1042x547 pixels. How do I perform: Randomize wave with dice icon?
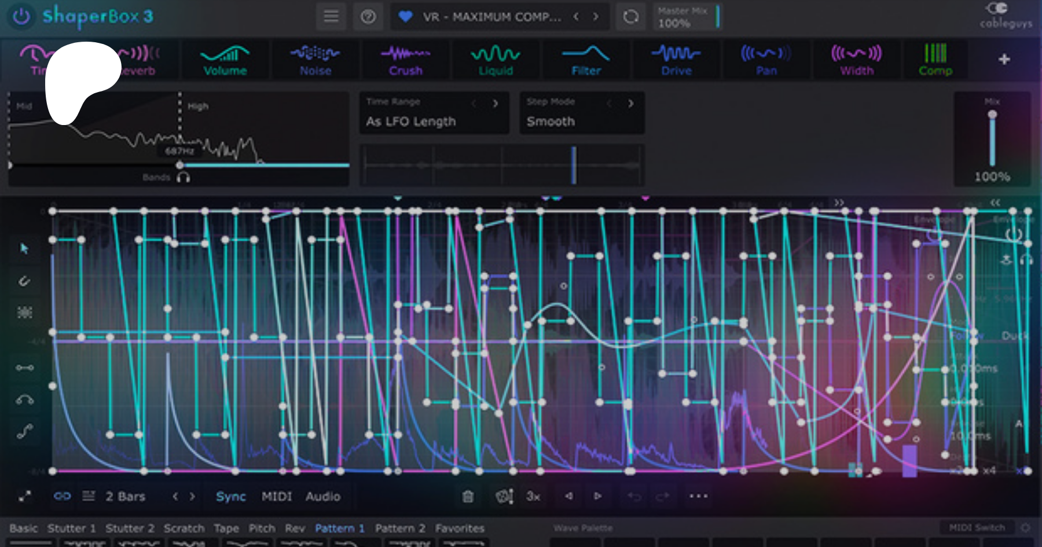pyautogui.click(x=504, y=497)
